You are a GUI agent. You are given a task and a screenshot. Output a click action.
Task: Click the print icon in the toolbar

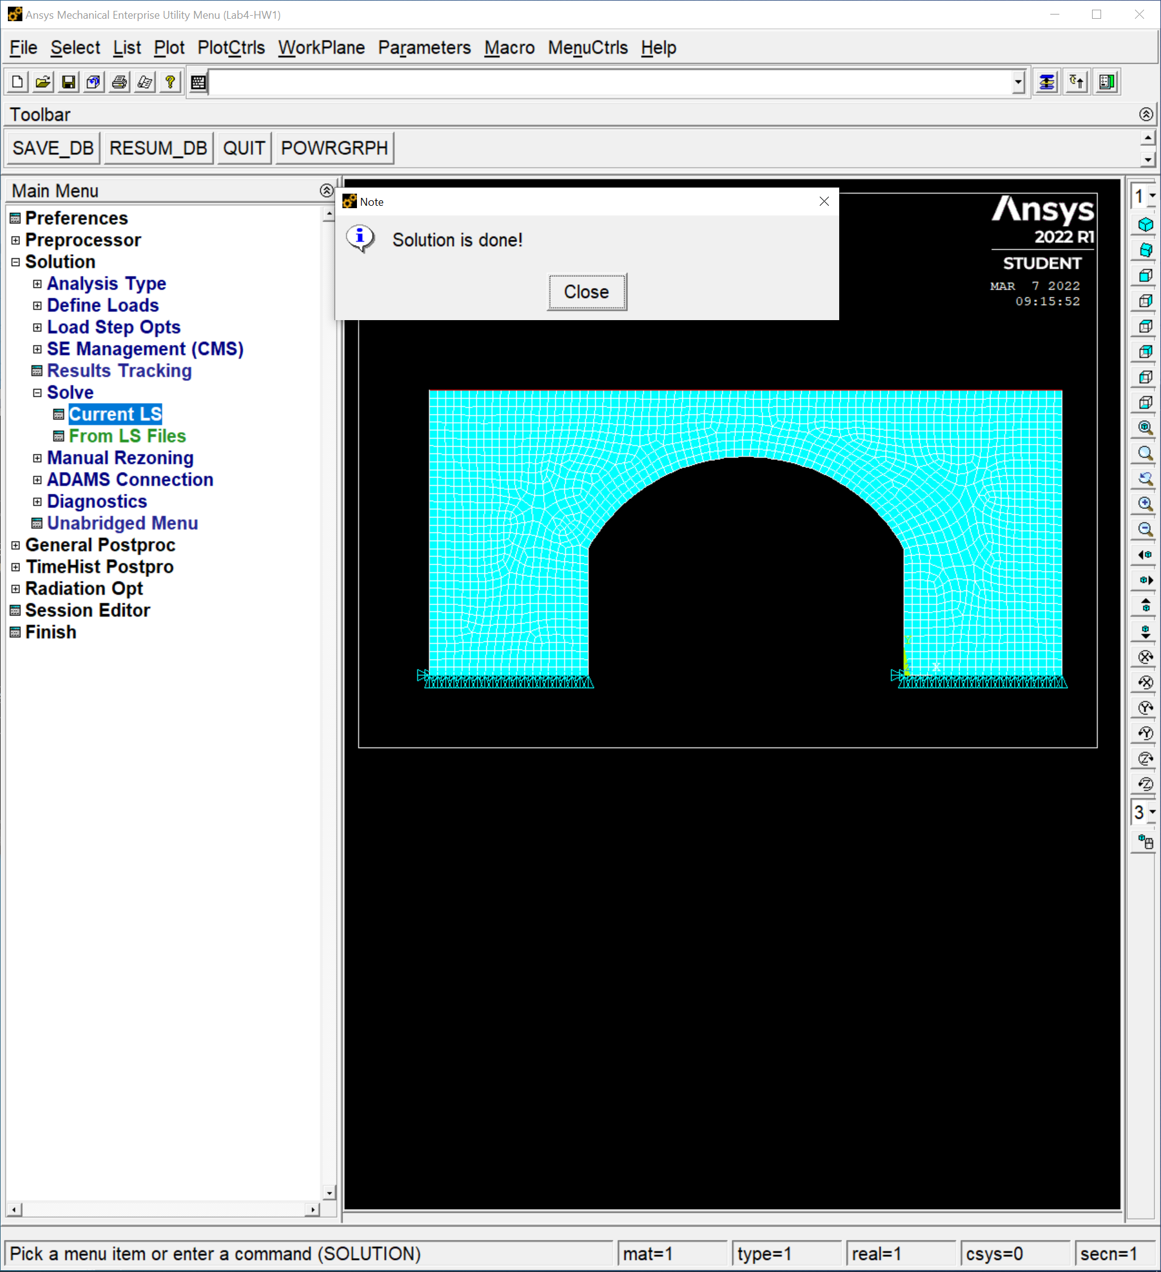coord(119,83)
